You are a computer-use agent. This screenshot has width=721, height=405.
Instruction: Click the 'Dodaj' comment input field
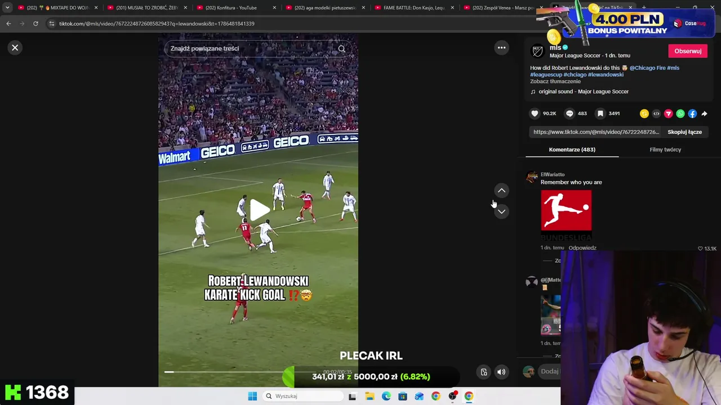550,371
